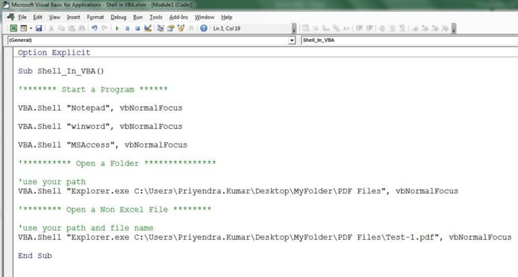Open the Add-Ins menu
The image size is (518, 277).
point(179,17)
